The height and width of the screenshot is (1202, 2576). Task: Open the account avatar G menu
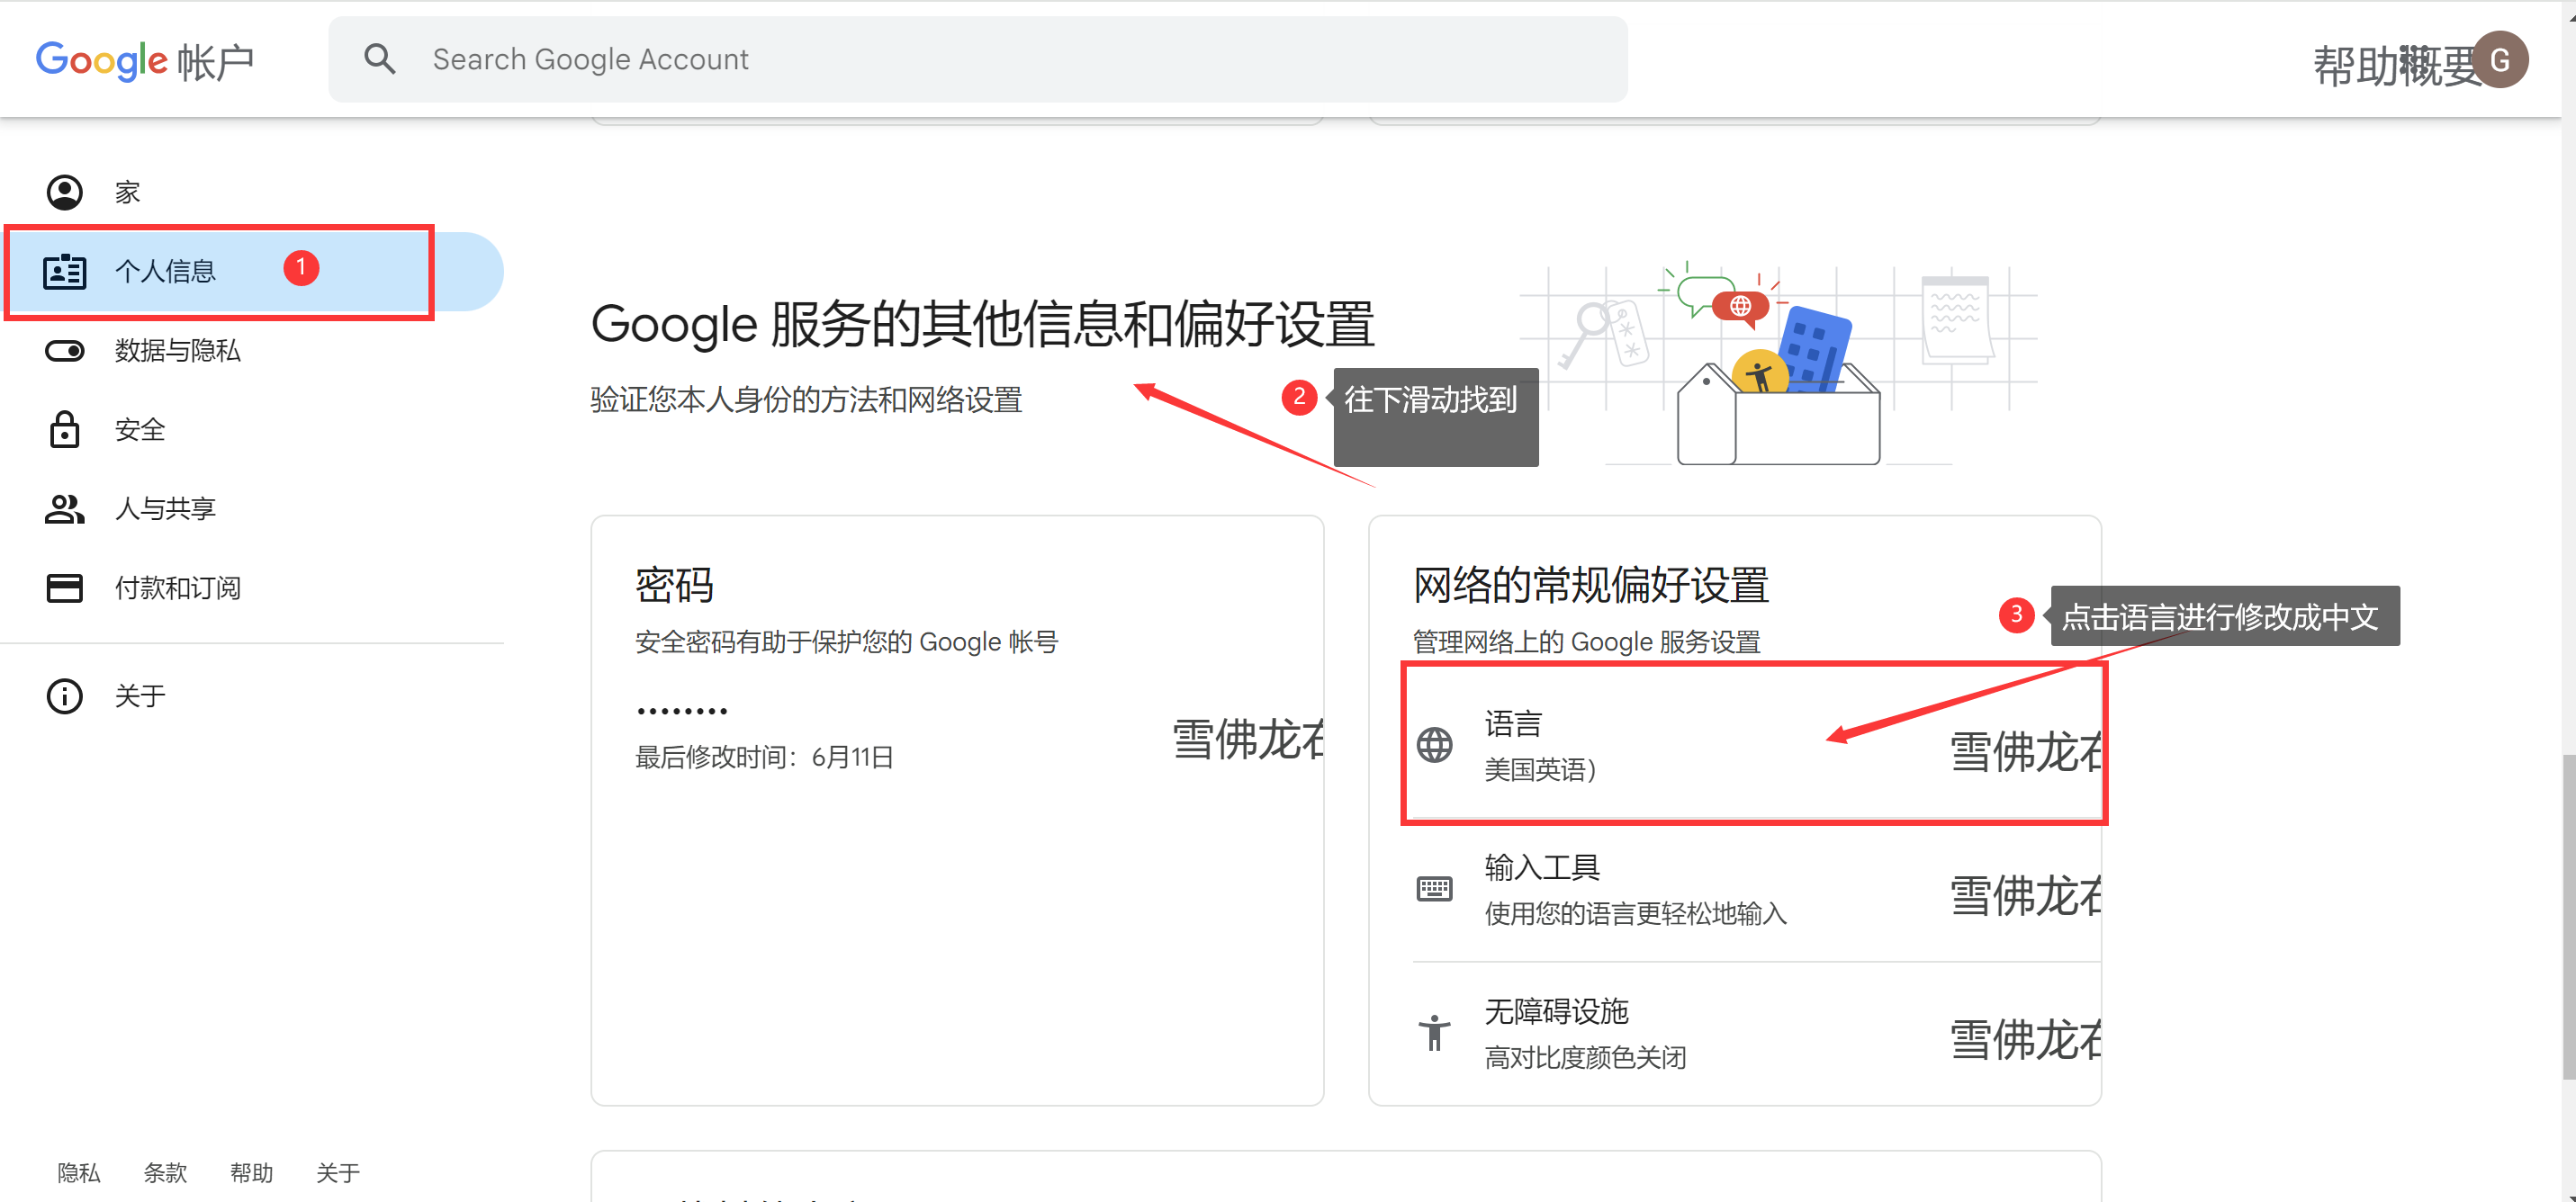2500,61
